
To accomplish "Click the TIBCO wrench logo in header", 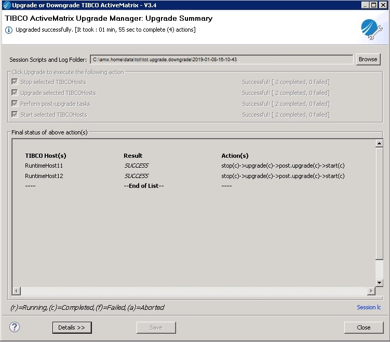I will 372,30.
